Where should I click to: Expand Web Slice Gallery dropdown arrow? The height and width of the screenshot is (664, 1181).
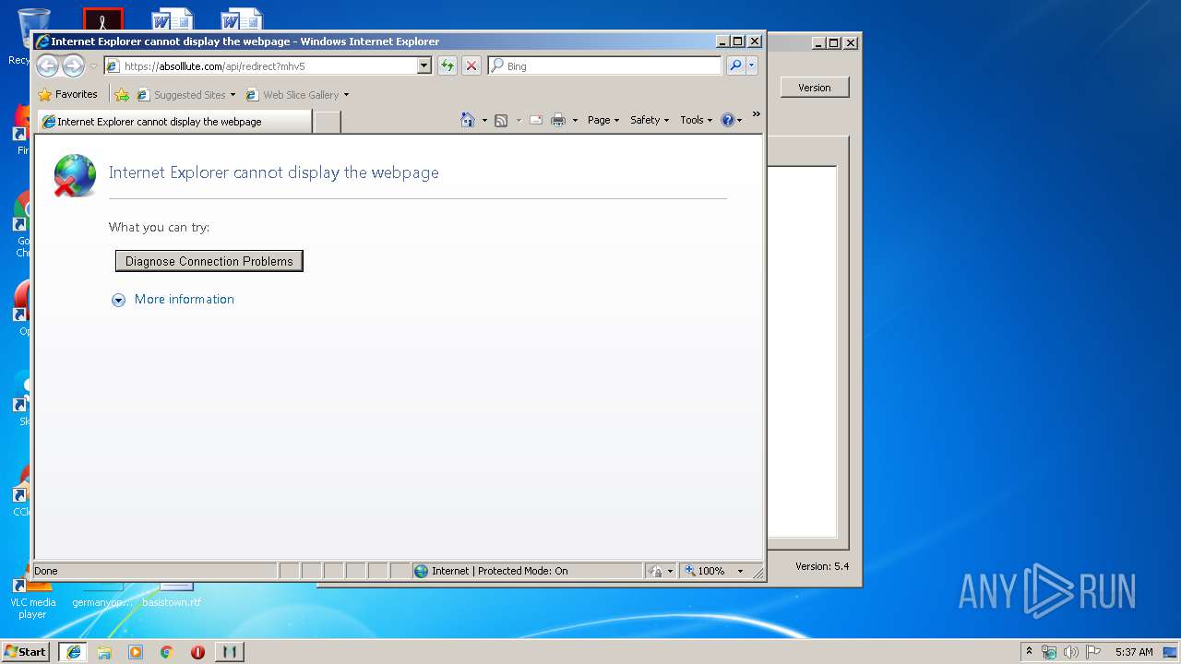[346, 95]
